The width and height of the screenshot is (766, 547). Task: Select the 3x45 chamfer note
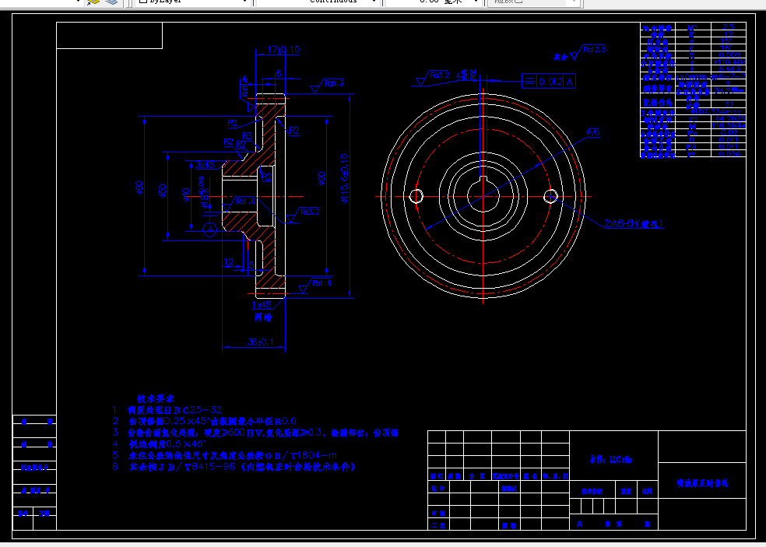[205, 165]
